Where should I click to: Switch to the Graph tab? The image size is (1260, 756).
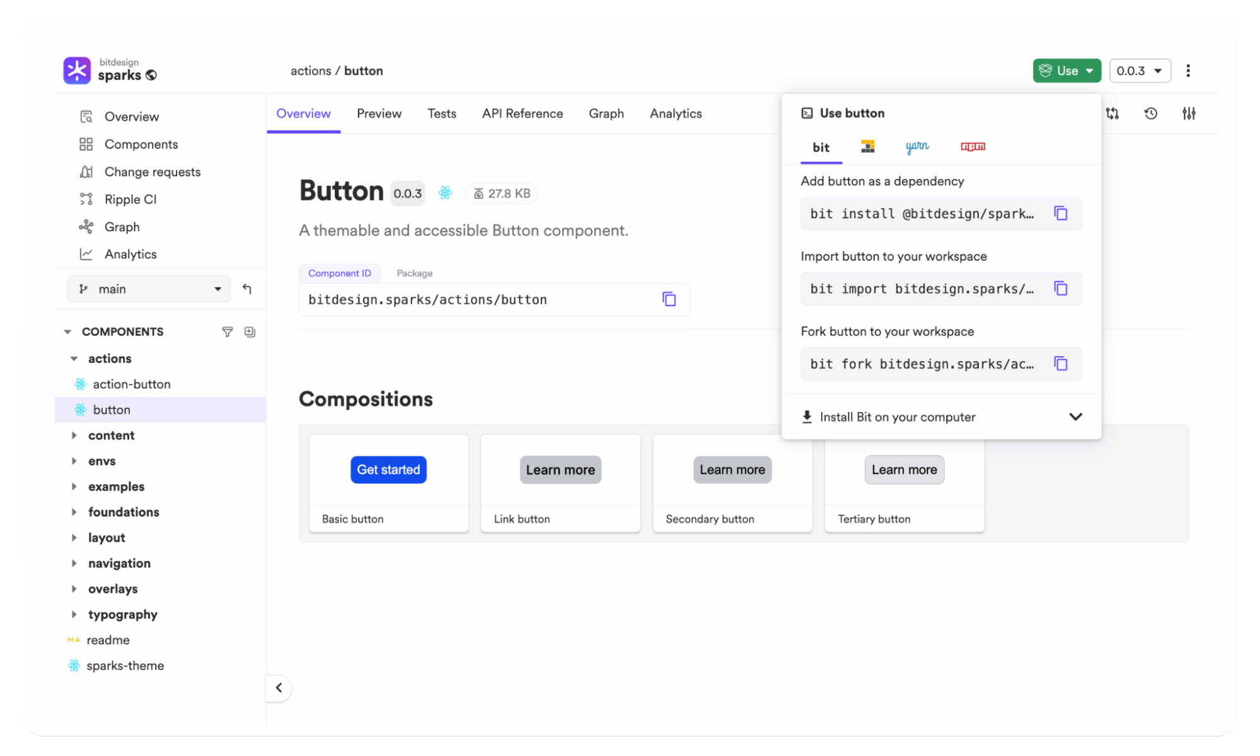606,113
